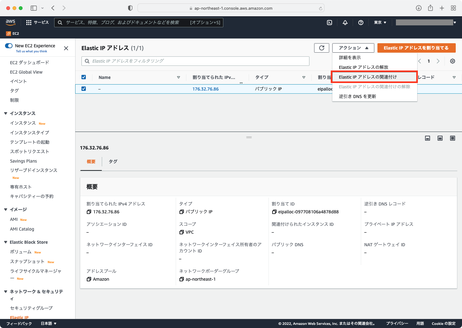The height and width of the screenshot is (328, 462).
Task: Uncheck the select-all checkbox in table header
Action: point(84,77)
